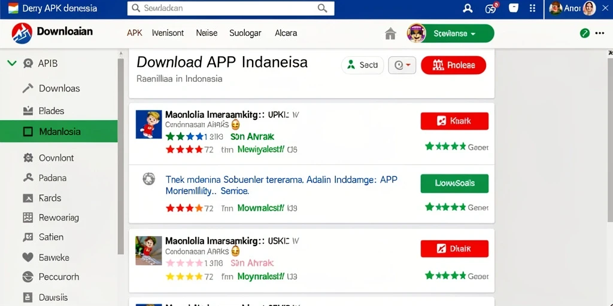This screenshot has height=306, width=613.
Task: Click the pencil icon next to Downloas
Action: pos(28,88)
